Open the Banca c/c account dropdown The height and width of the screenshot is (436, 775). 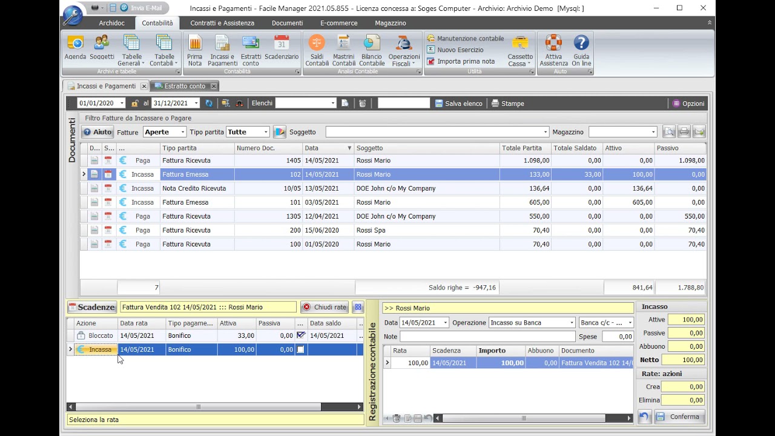pyautogui.click(x=630, y=323)
